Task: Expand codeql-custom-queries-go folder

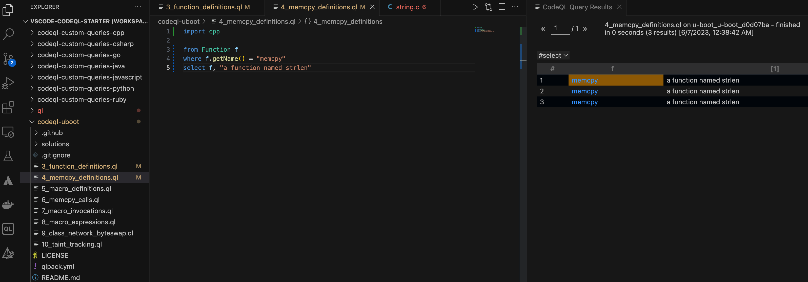Action: (79, 55)
